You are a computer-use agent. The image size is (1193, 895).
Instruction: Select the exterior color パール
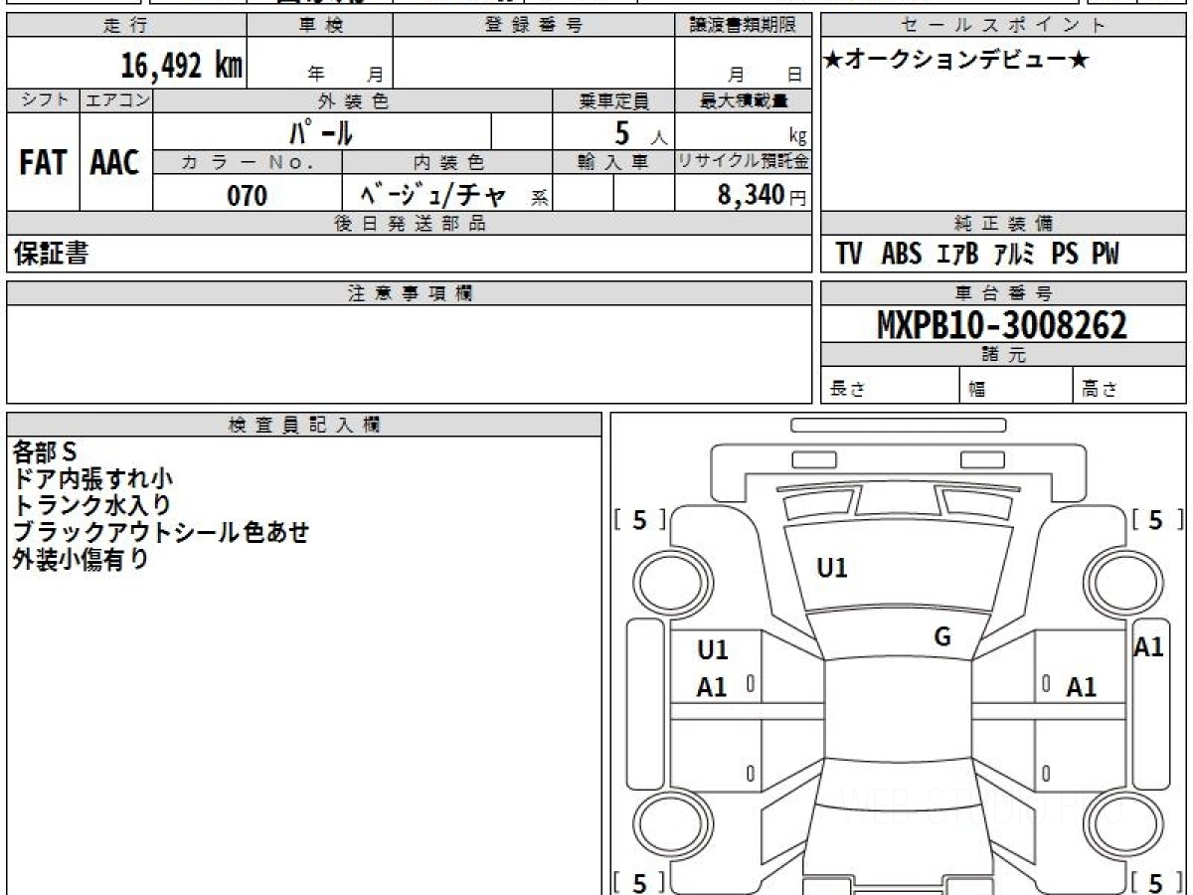(321, 131)
